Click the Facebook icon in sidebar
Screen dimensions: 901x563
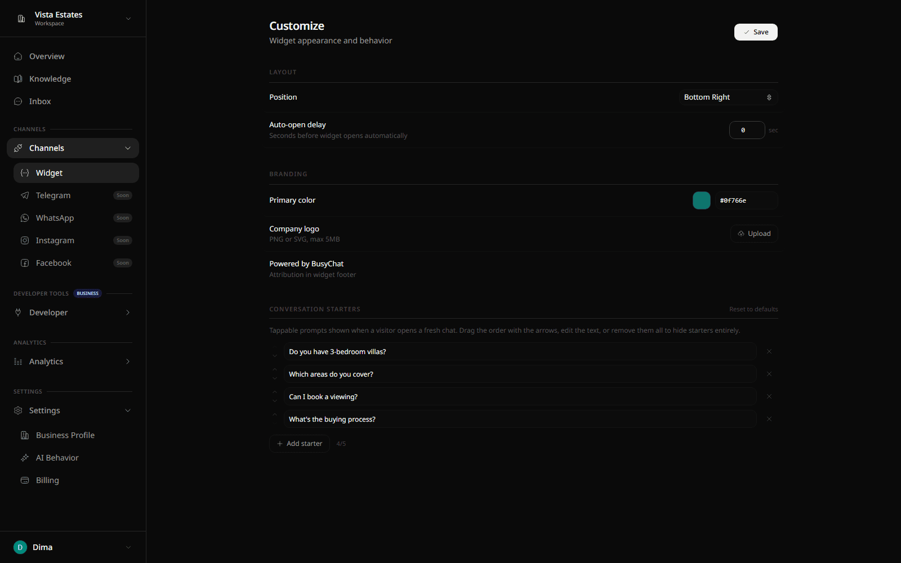[25, 263]
